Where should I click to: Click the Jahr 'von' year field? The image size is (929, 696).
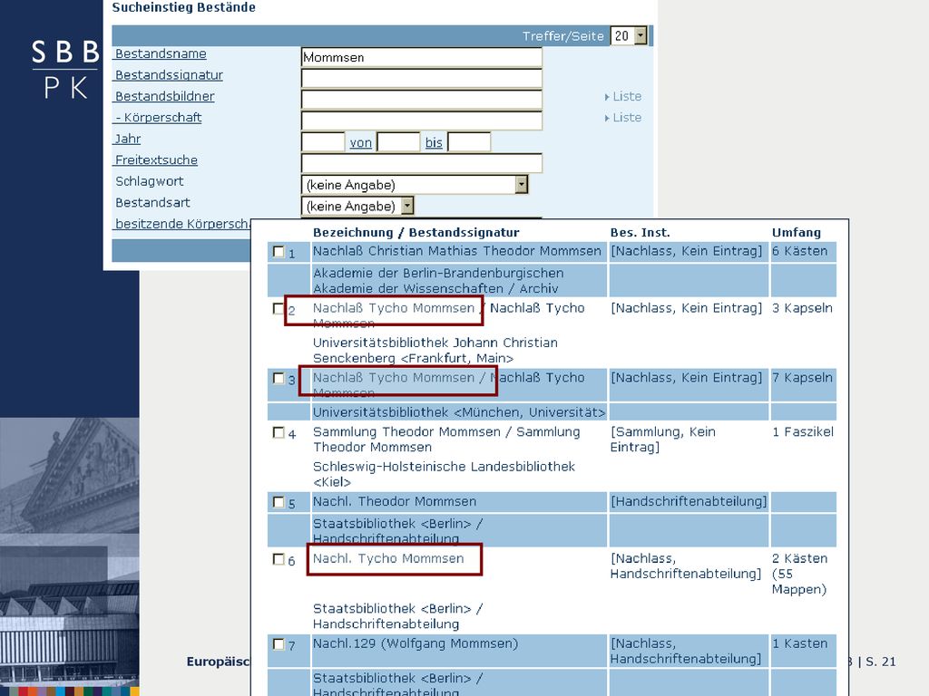pos(398,142)
